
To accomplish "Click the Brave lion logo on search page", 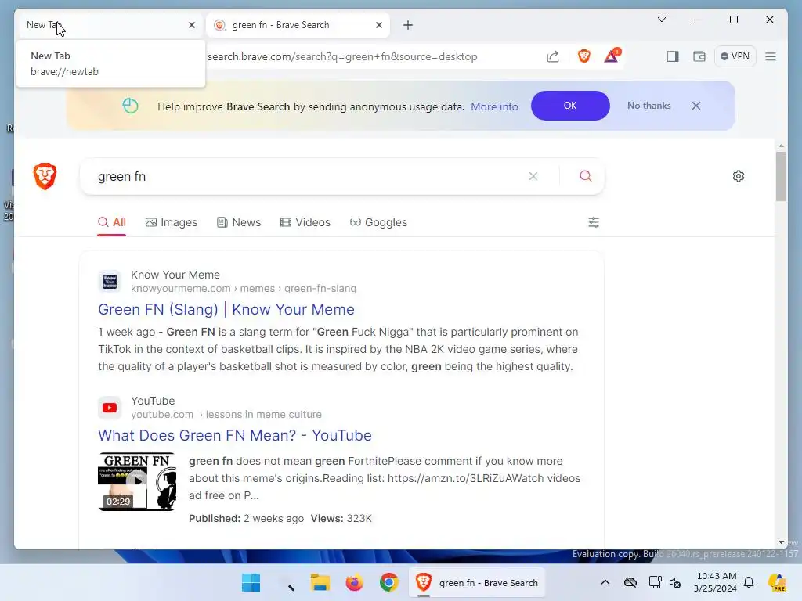I will point(45,176).
